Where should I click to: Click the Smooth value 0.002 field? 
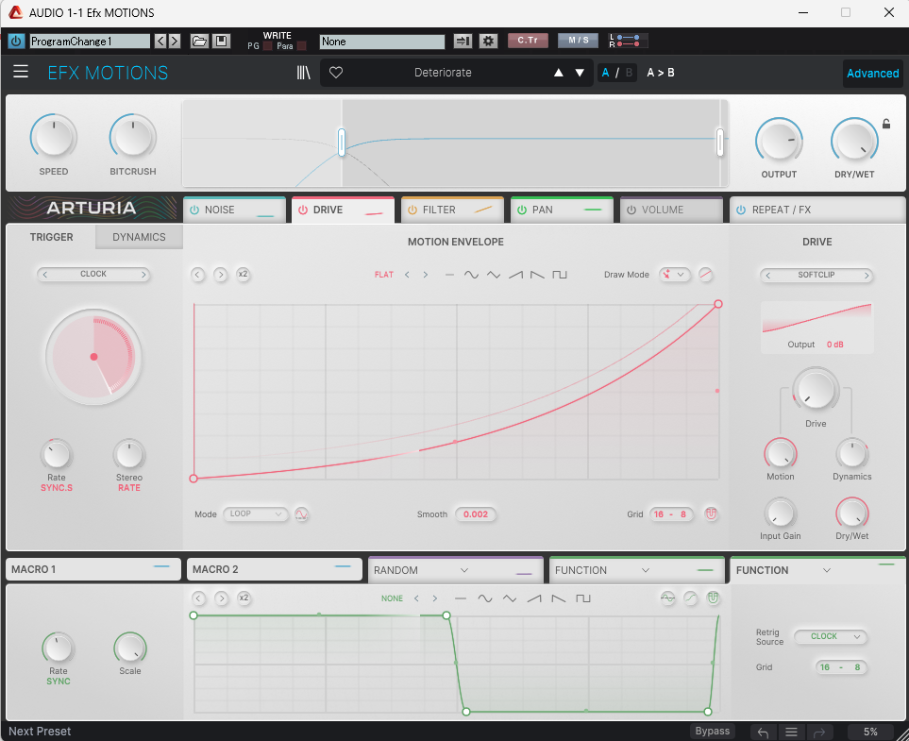[x=476, y=514]
